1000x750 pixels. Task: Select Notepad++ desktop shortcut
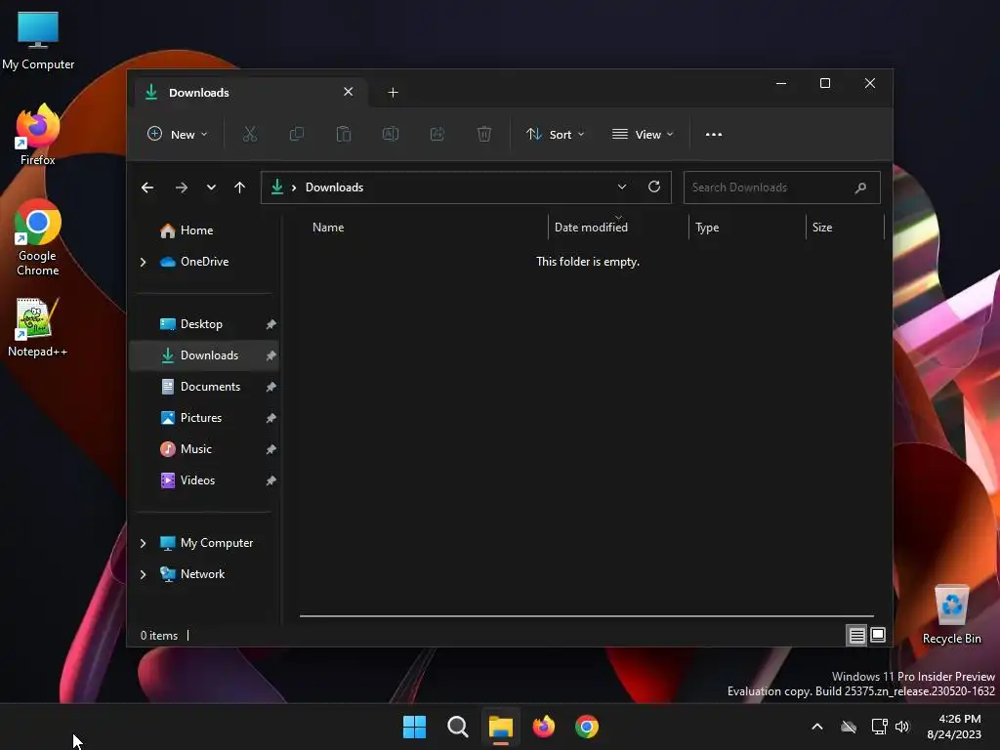pyautogui.click(x=38, y=328)
